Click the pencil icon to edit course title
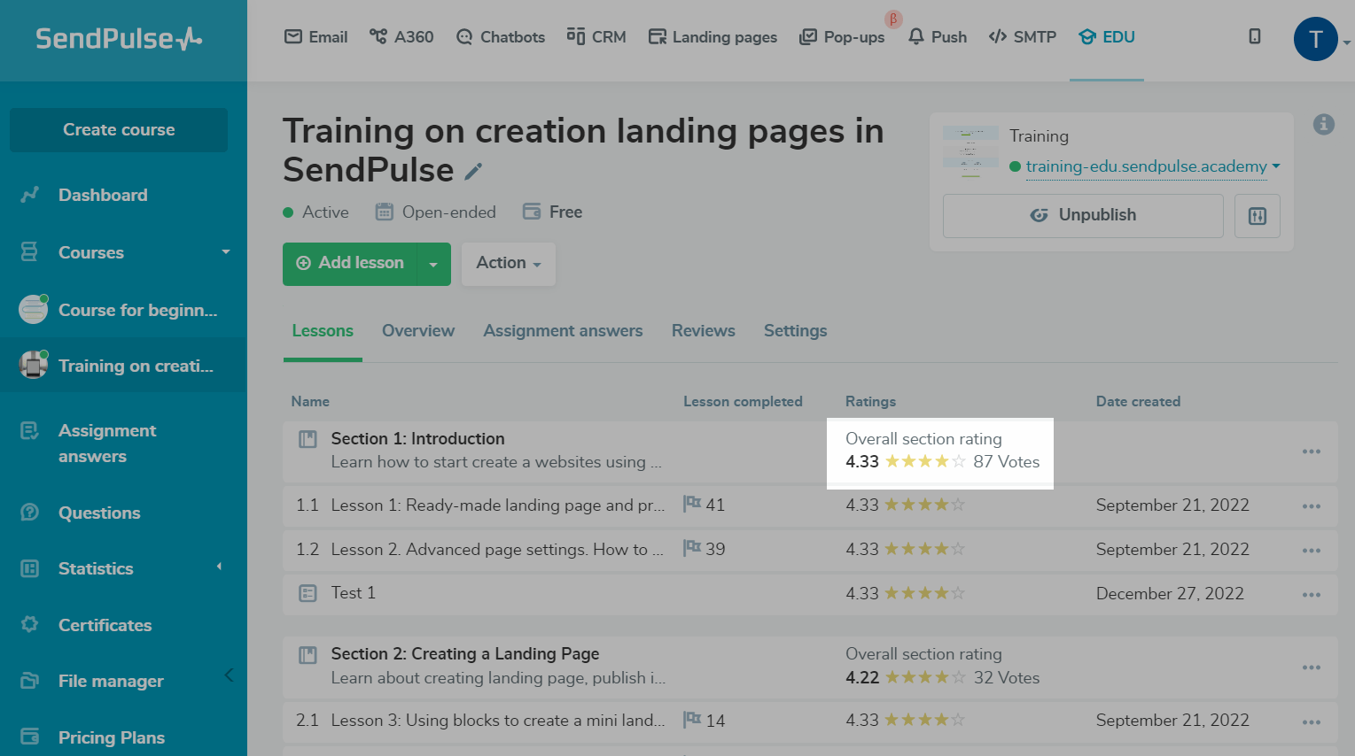The height and width of the screenshot is (756, 1355). [474, 172]
